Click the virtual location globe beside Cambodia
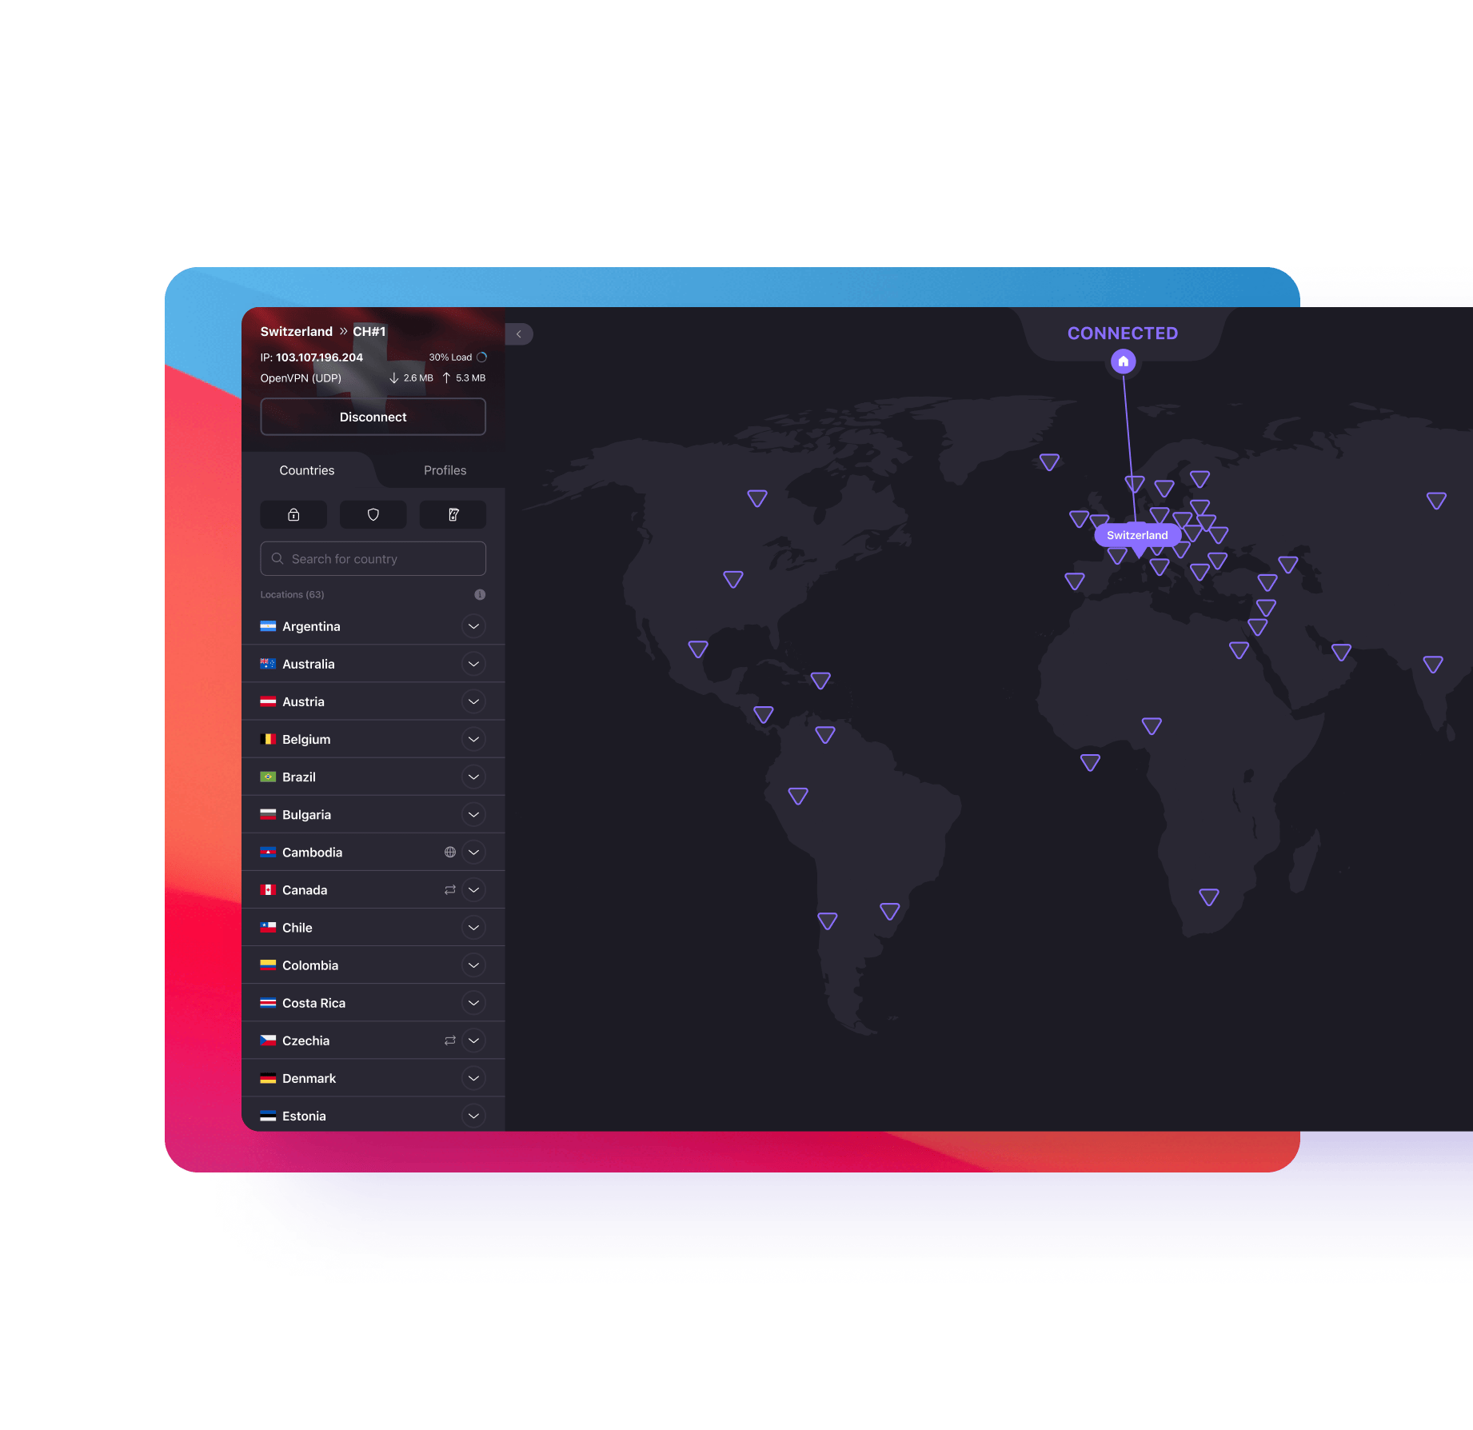This screenshot has width=1473, height=1430. tap(450, 852)
